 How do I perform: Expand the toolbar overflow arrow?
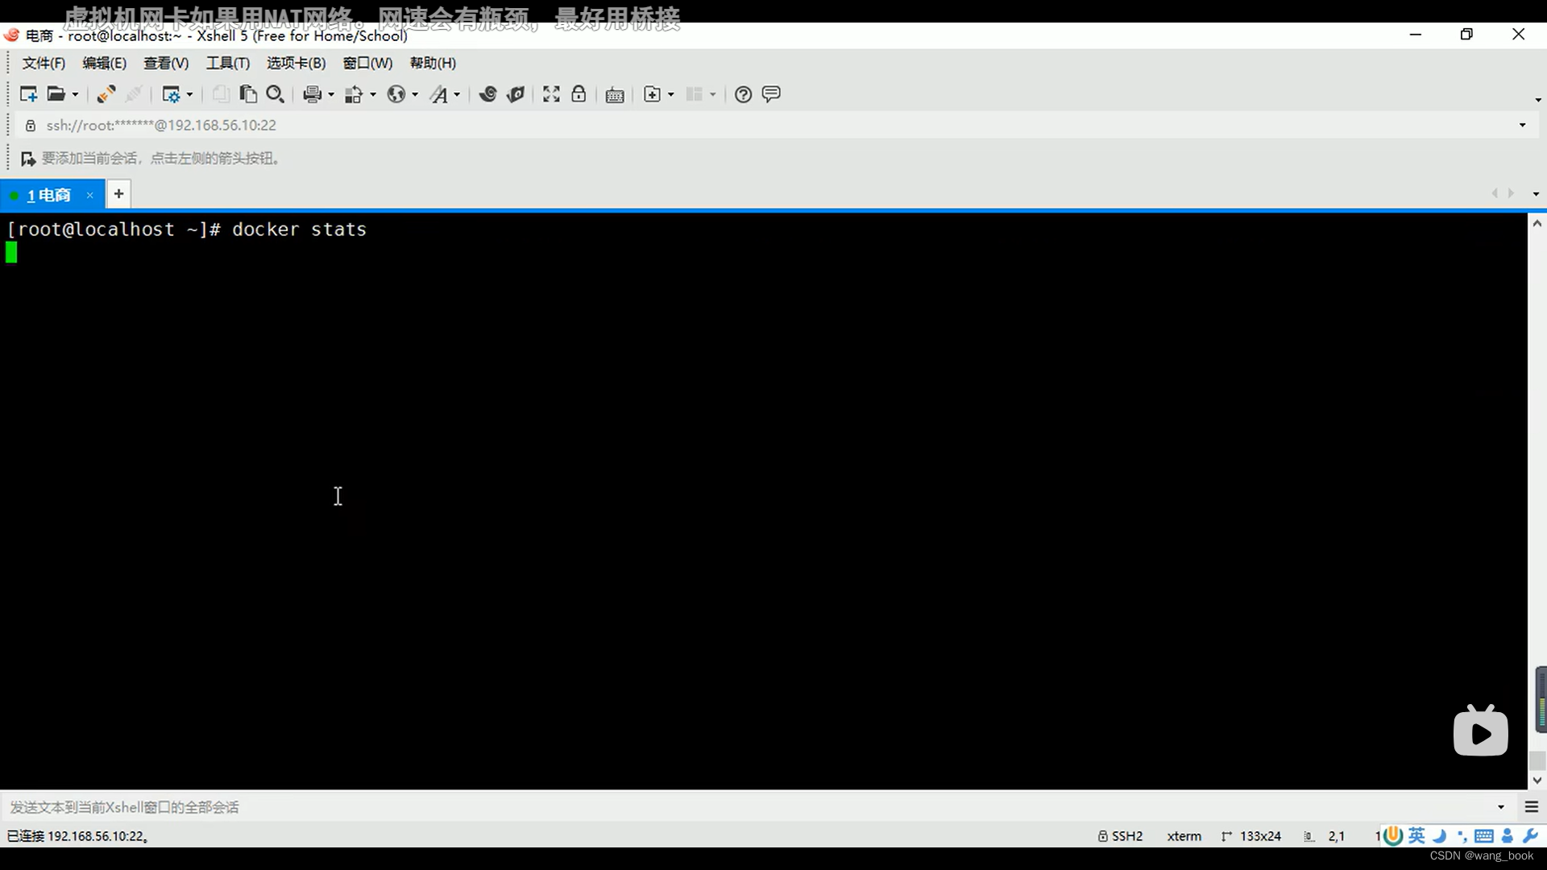click(x=1538, y=100)
